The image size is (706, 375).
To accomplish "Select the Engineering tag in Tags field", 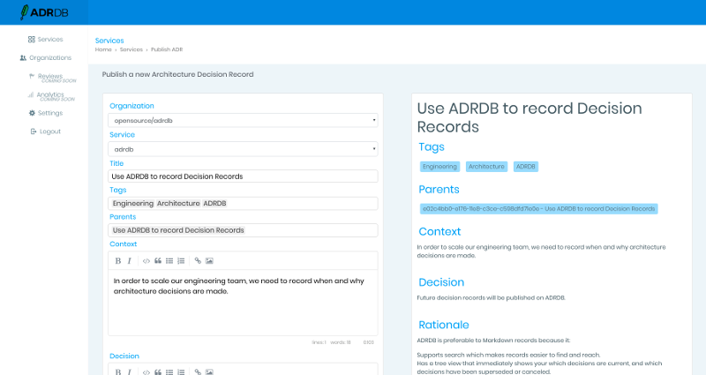I will coord(133,204).
